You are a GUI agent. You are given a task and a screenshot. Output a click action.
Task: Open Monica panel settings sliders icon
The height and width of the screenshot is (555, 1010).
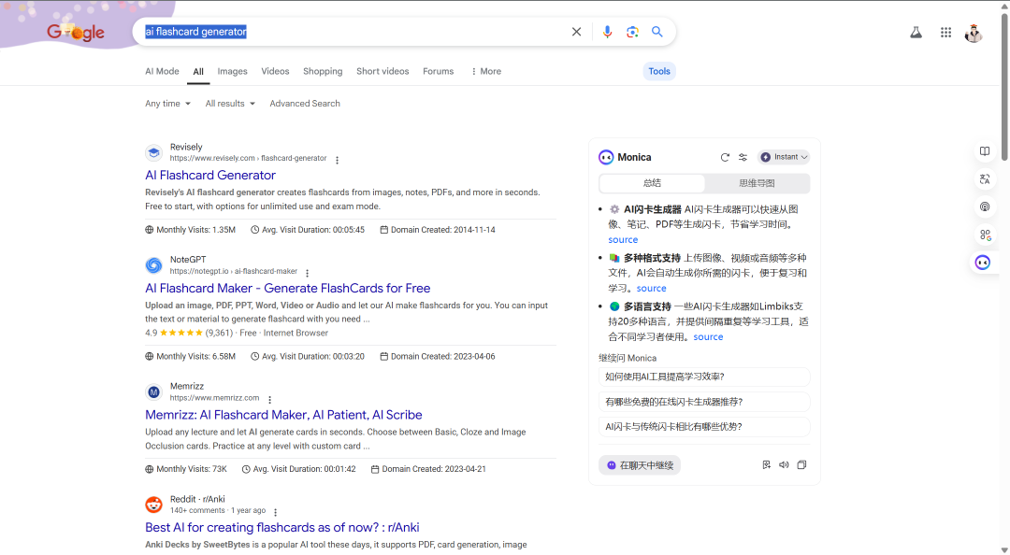click(743, 157)
